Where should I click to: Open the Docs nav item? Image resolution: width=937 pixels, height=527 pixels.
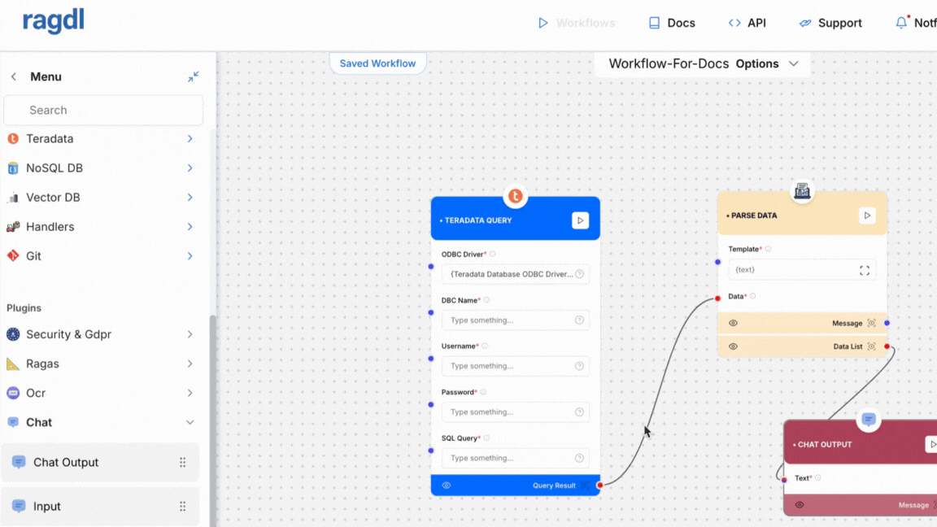(x=672, y=23)
